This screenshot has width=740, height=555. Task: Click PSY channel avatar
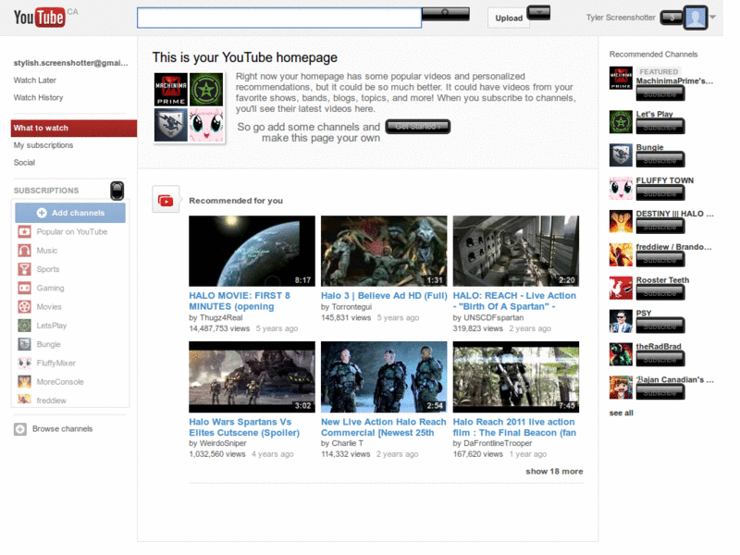coord(621,321)
